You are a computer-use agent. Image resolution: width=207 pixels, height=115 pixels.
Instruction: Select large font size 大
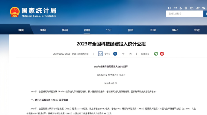(130, 54)
